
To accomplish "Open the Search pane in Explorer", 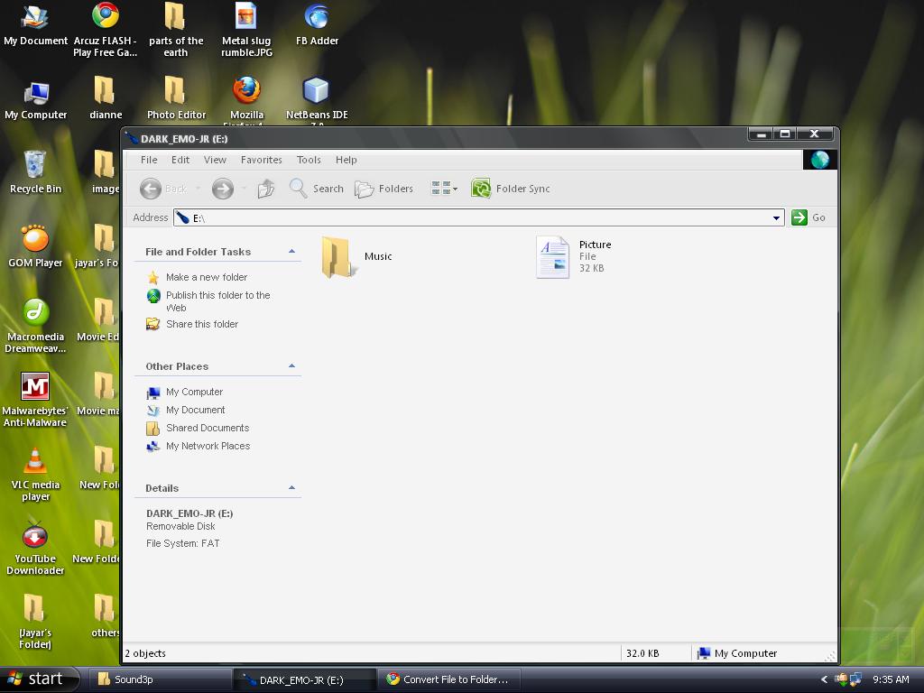I will 317,189.
